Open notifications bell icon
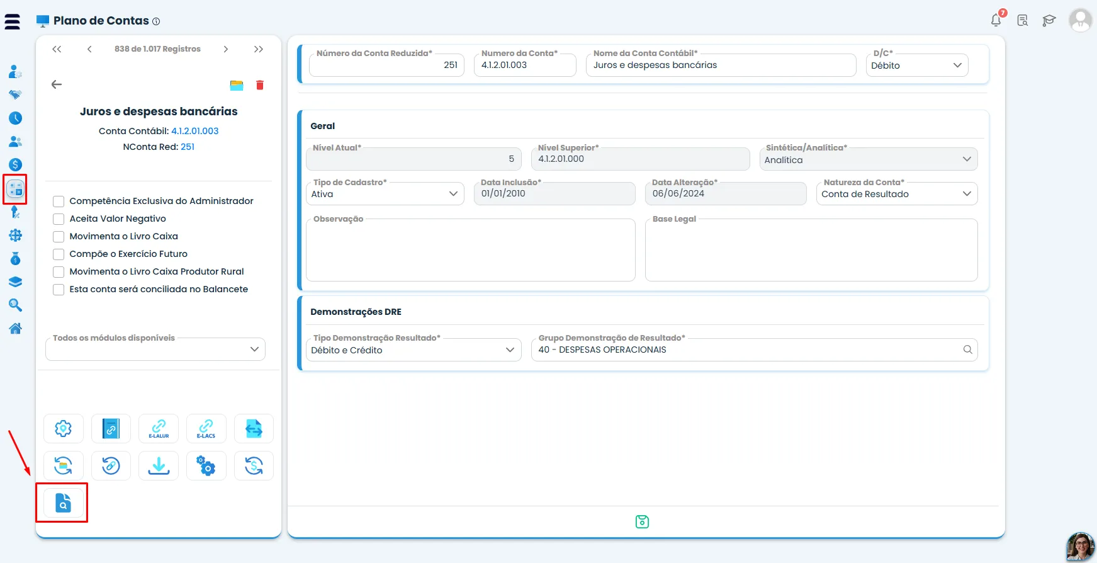The width and height of the screenshot is (1097, 563). pos(996,20)
